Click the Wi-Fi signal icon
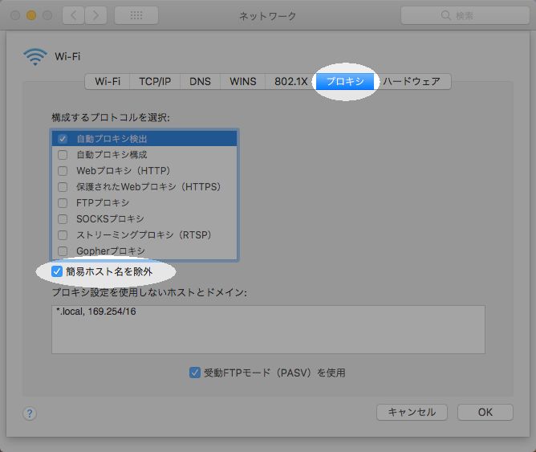Viewport: 536px width, 452px height. [x=35, y=56]
